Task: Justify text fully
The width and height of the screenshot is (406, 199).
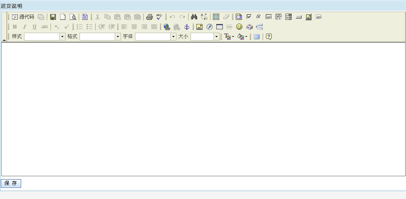Action: 154,26
